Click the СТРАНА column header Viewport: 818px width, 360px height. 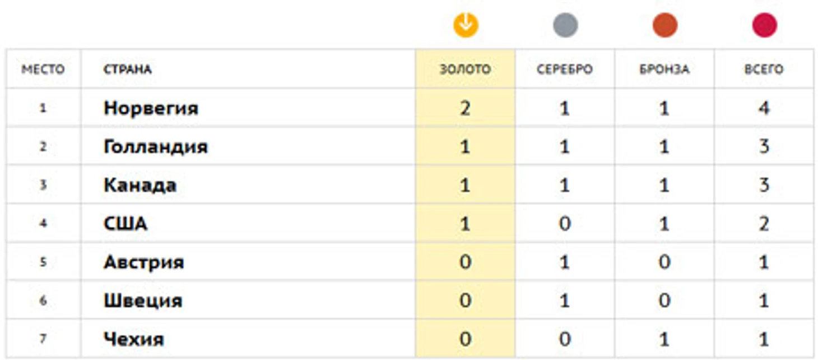pyautogui.click(x=127, y=69)
